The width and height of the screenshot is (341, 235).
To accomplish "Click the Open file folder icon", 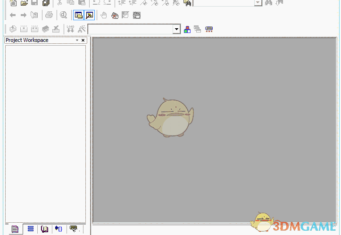I will click(24, 3).
